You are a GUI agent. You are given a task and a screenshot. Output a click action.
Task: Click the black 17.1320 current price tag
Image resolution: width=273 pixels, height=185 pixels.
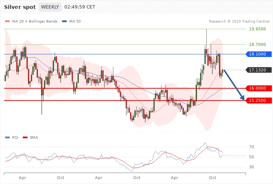[x=259, y=70]
